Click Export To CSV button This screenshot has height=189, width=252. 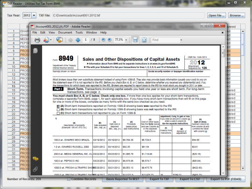[189, 179]
